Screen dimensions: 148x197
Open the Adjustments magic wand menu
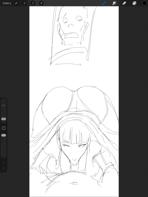click(x=25, y=3)
